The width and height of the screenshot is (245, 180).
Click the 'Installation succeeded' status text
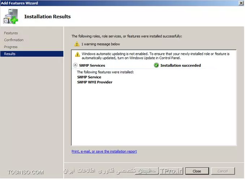181,65
